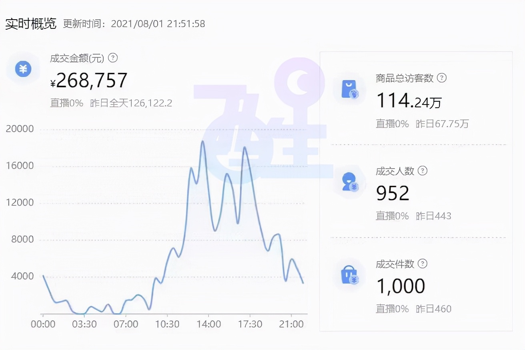Click the yen currency icon beside 成交金额
Viewport: 525px width, 350px height.
pyautogui.click(x=23, y=68)
